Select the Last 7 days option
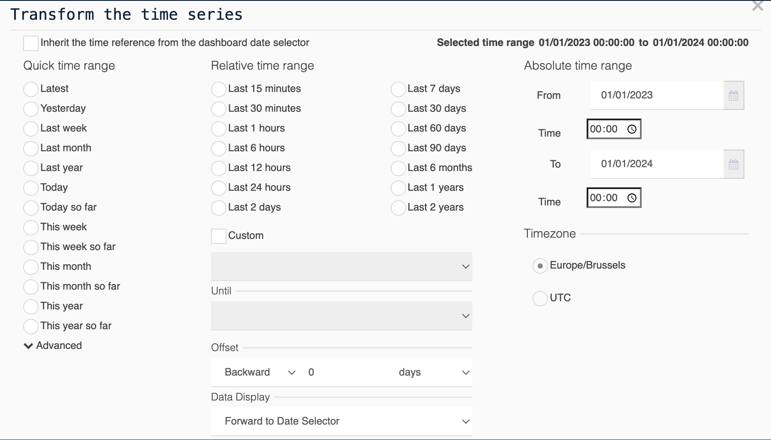The height and width of the screenshot is (440, 771). 398,89
